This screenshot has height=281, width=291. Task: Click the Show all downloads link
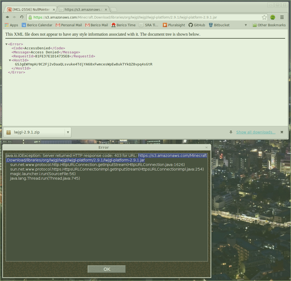[256, 132]
